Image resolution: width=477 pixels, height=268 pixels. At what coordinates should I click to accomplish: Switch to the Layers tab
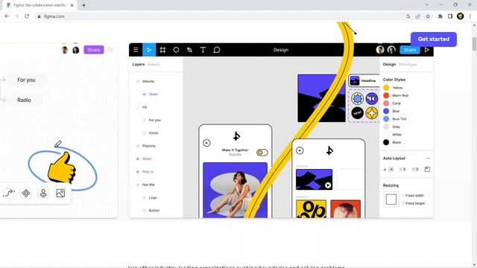coord(139,65)
